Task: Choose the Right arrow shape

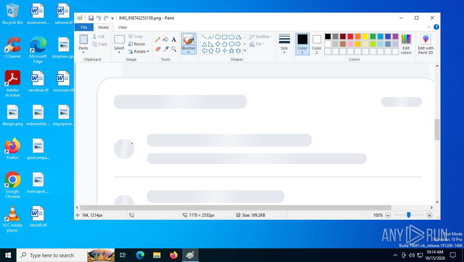Action: [x=238, y=44]
